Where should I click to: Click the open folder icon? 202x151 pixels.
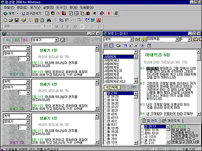11,20
